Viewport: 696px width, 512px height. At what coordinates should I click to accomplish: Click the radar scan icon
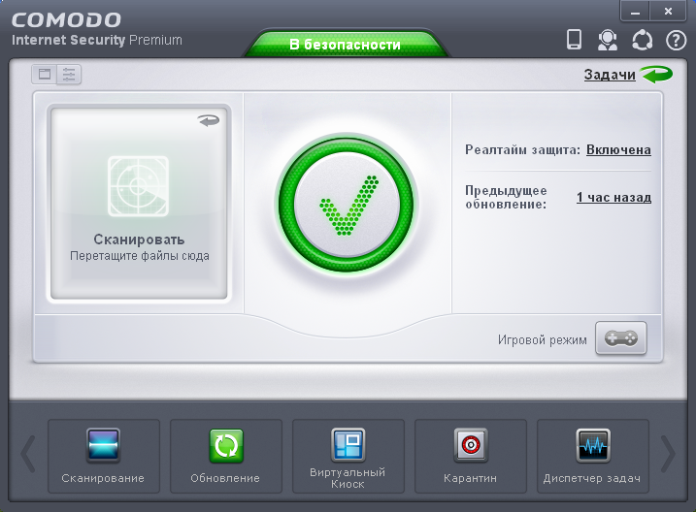(138, 186)
